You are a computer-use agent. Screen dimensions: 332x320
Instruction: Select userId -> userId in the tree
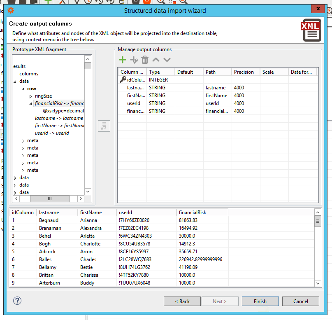[x=52, y=133]
